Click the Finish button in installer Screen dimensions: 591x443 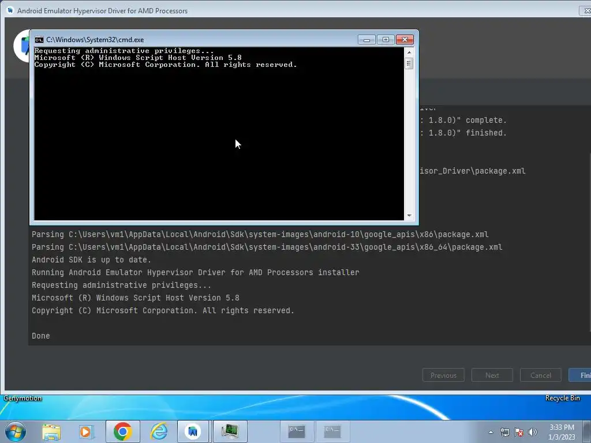tap(581, 375)
